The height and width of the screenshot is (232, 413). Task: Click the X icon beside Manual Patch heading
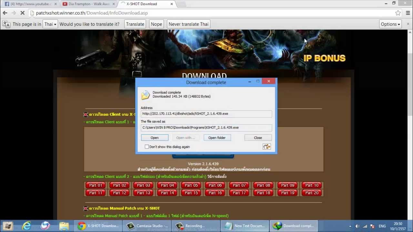(x=86, y=208)
